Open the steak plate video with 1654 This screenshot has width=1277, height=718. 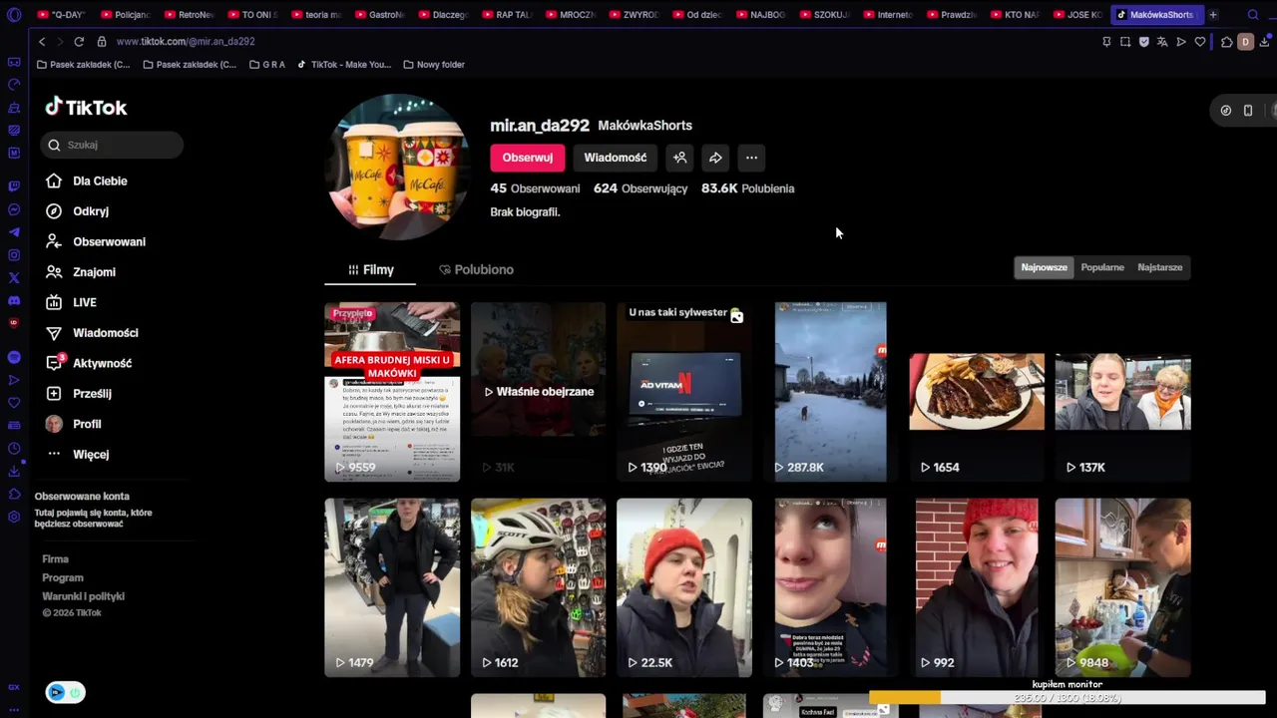tap(977, 392)
